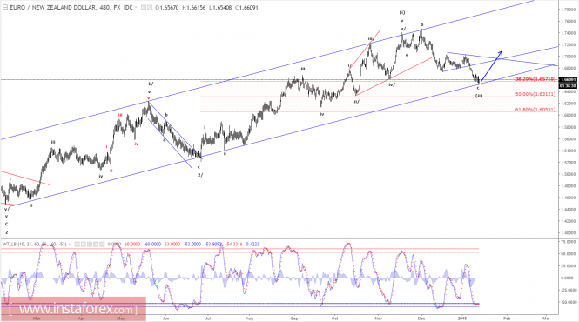Click the 0.4223 indicator value
579x322 pixels.
click(x=252, y=244)
